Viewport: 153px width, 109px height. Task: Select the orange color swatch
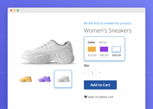pos(92,49)
